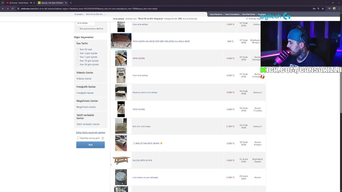342x192 pixels.
Task: Select the sahibinden Alışveriş tab
Action: [52, 3]
